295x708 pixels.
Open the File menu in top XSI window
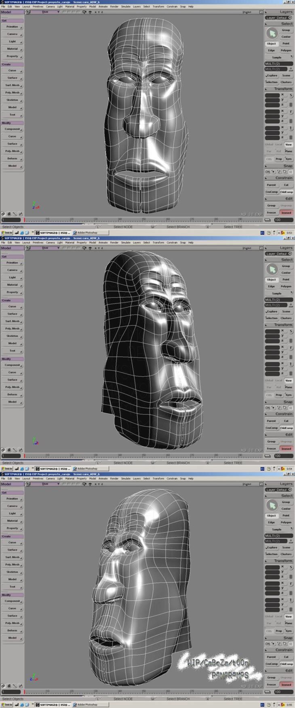pos(3,6)
